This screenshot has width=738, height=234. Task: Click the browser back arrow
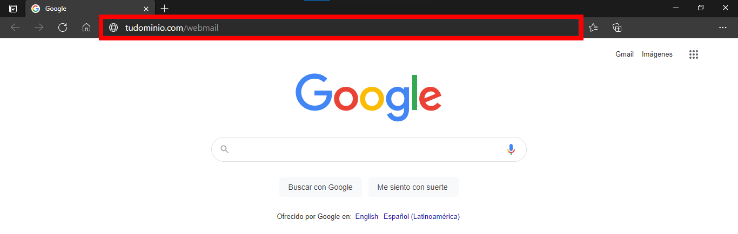[15, 27]
